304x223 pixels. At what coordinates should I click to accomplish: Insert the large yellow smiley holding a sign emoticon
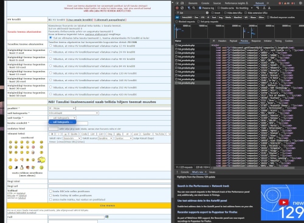[x=41, y=159]
